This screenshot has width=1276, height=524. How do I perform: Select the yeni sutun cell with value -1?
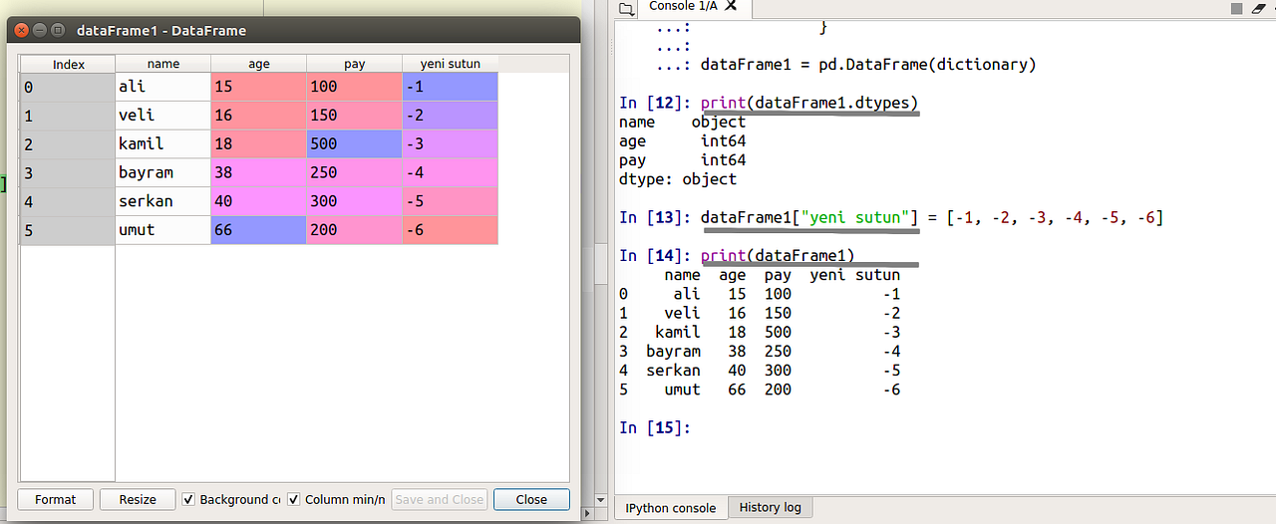click(x=451, y=87)
